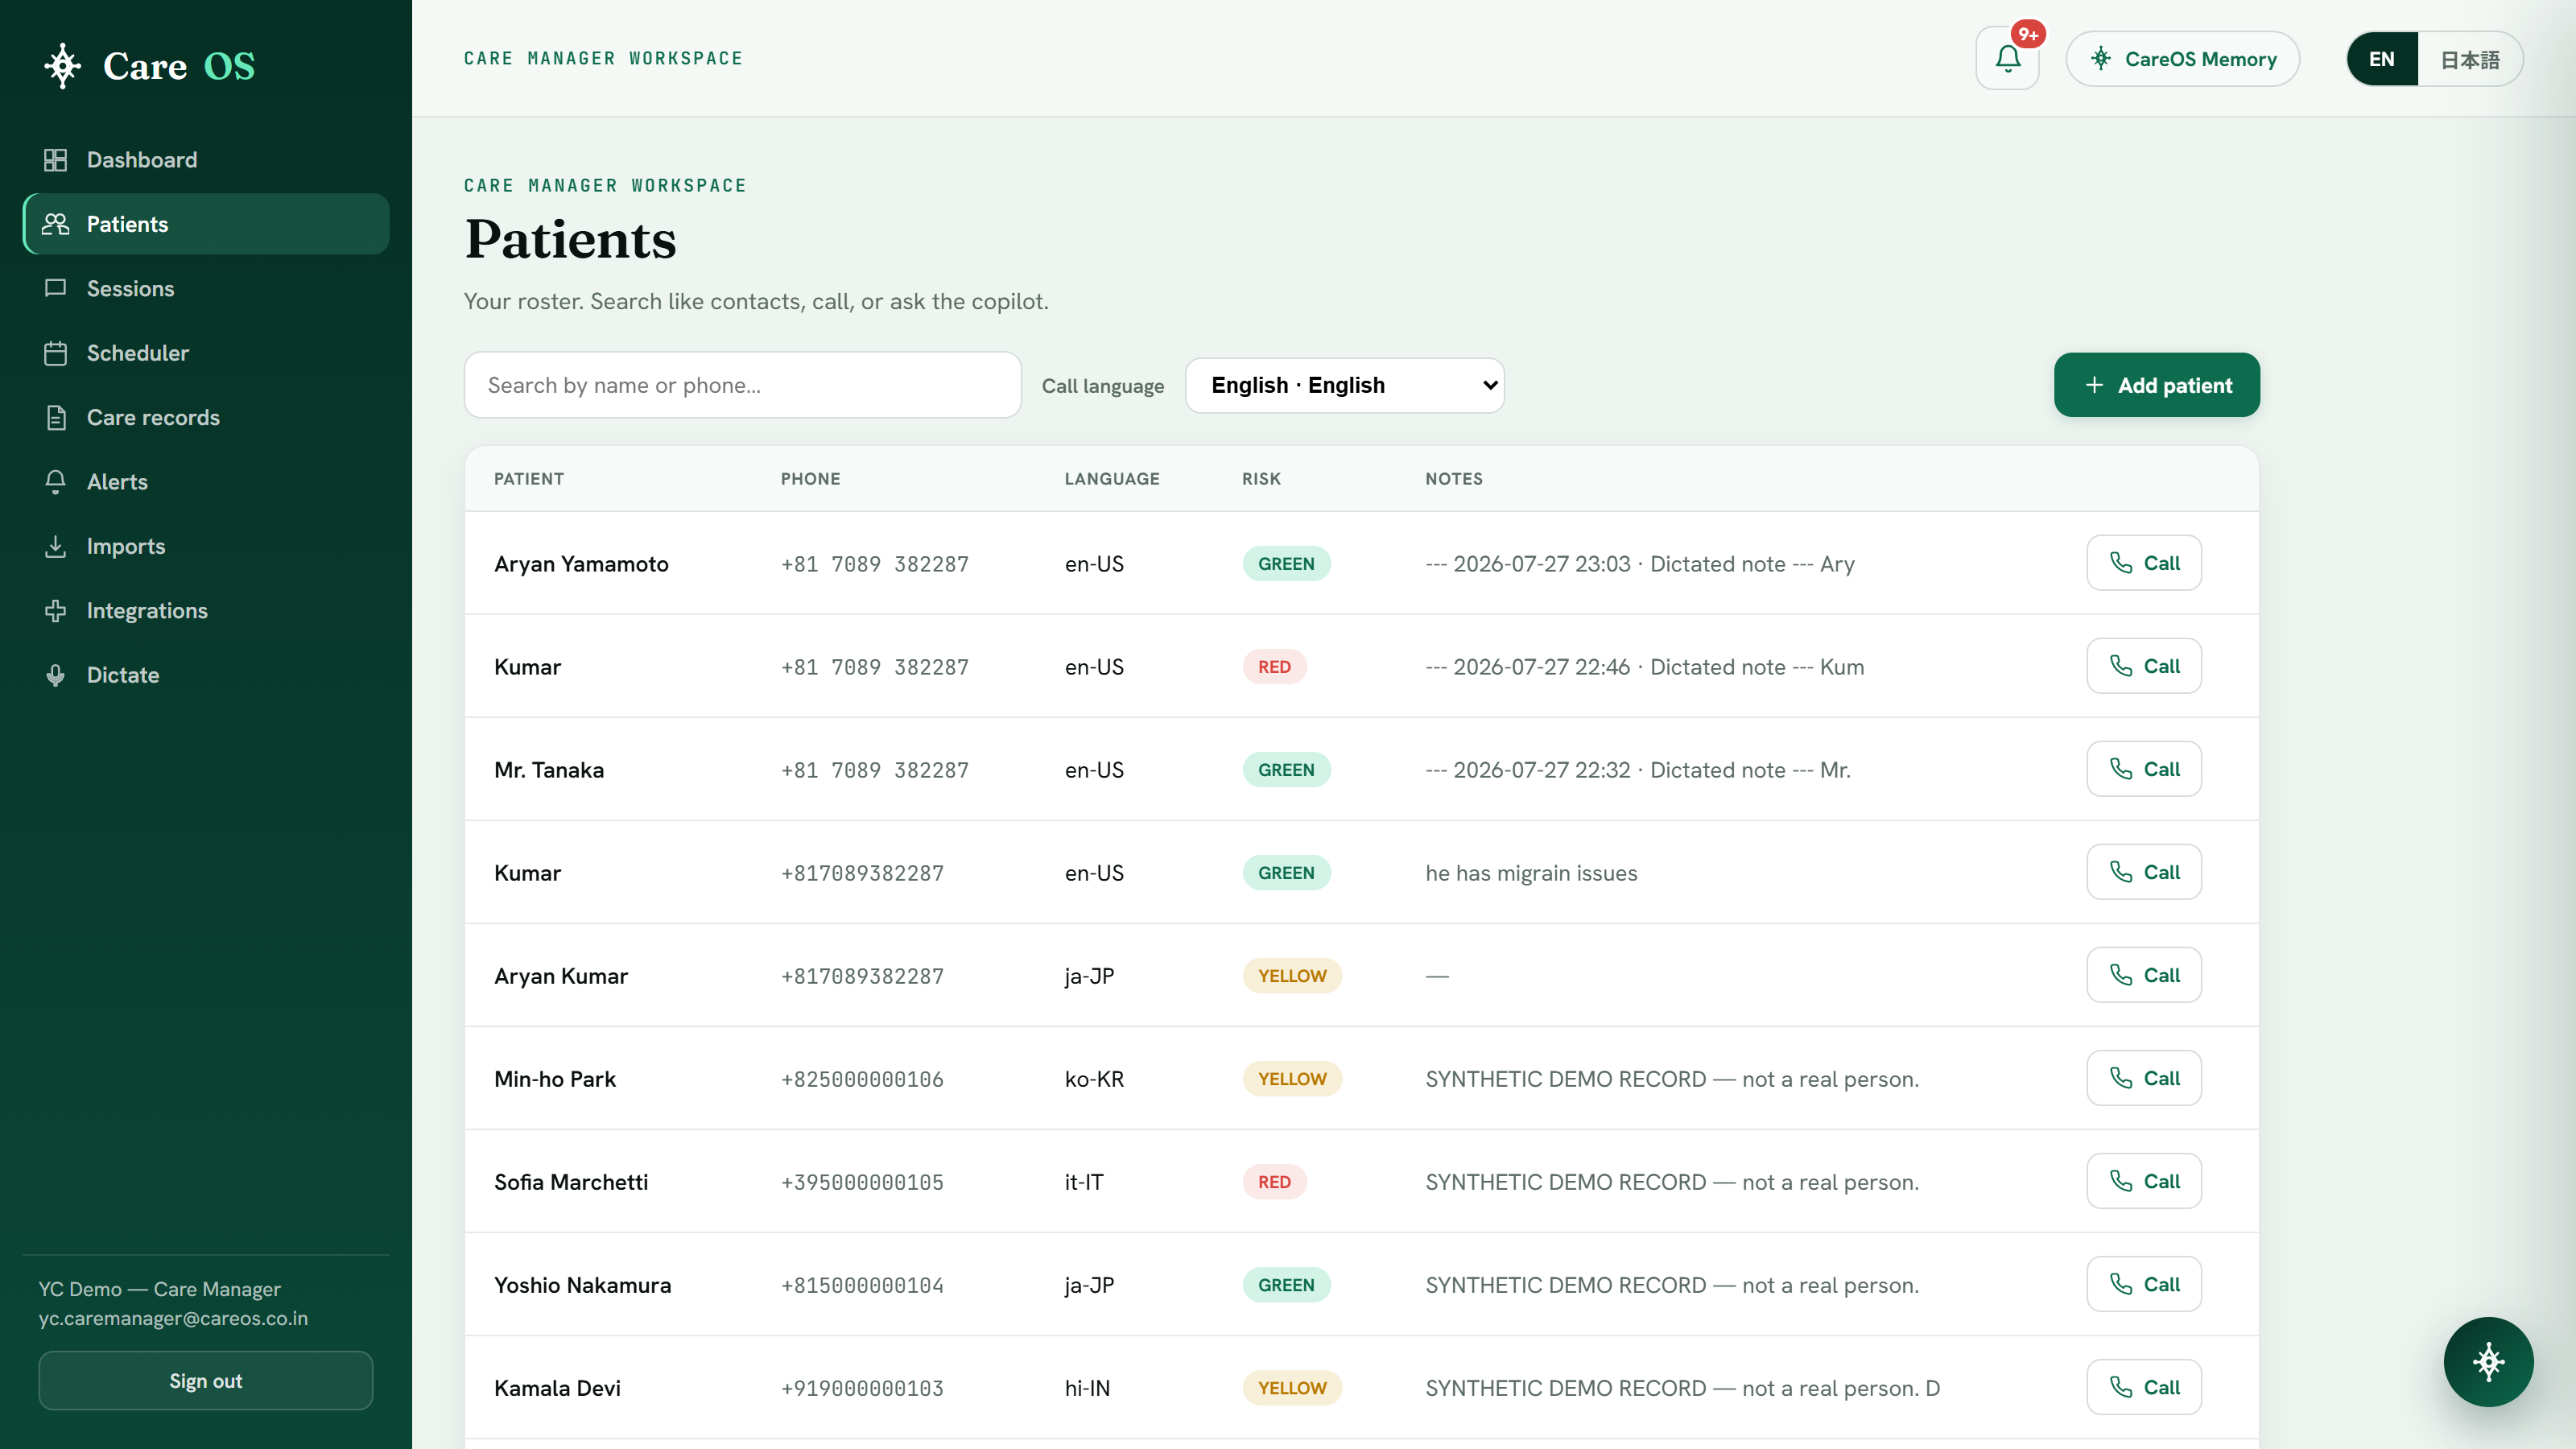This screenshot has width=2576, height=1449.
Task: Select the YELLOW risk badge for Aryan Kumar
Action: pyautogui.click(x=1292, y=976)
